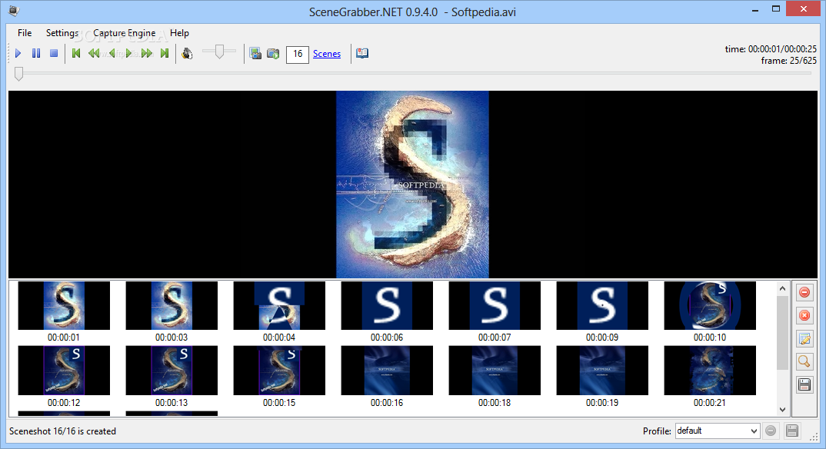Fast forward the video
The image size is (826, 449).
click(147, 53)
